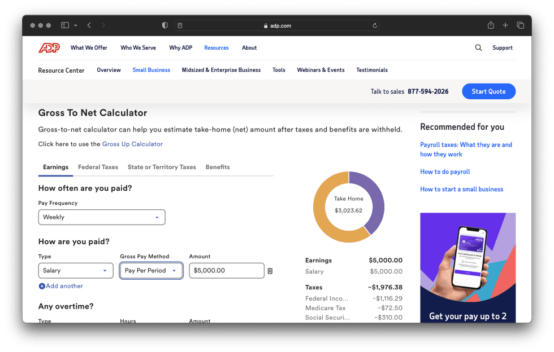Open the Gross Up Calculator link

pos(132,144)
